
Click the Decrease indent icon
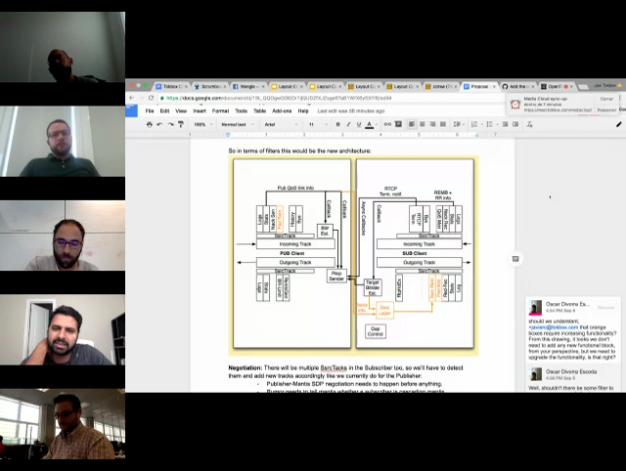(x=505, y=124)
